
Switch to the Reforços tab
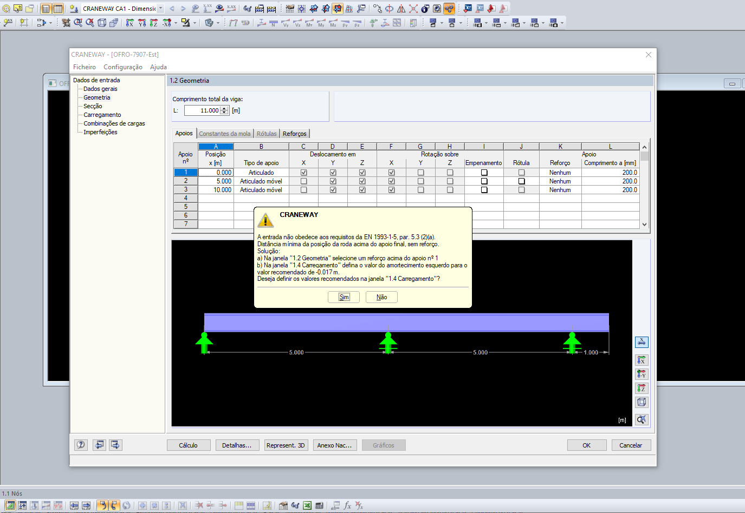coord(295,134)
